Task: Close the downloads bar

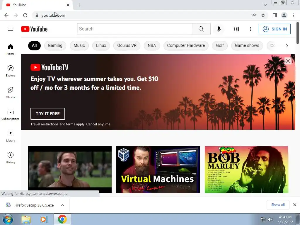Action: coord(295,205)
